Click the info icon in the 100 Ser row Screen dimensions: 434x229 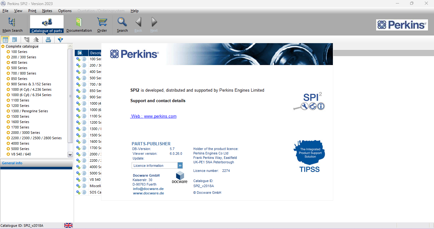click(x=84, y=59)
